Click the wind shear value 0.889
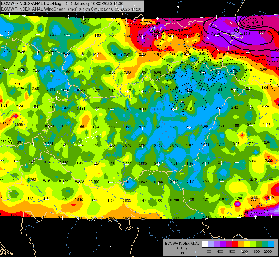This screenshot has height=257, width=279. tap(64, 163)
